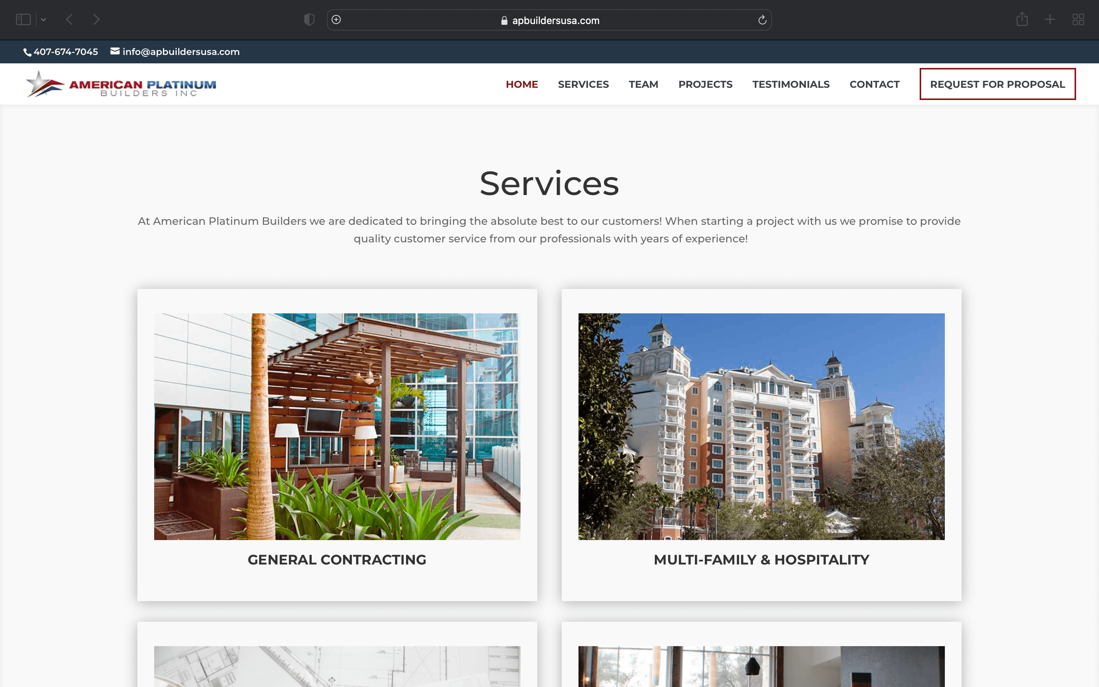
Task: Click the American Platinum Builders logo
Action: click(121, 84)
